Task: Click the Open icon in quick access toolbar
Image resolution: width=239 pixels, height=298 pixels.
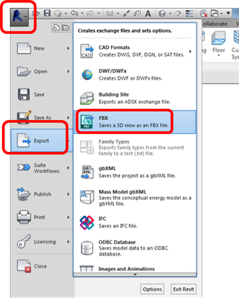Action: pyautogui.click(x=36, y=13)
